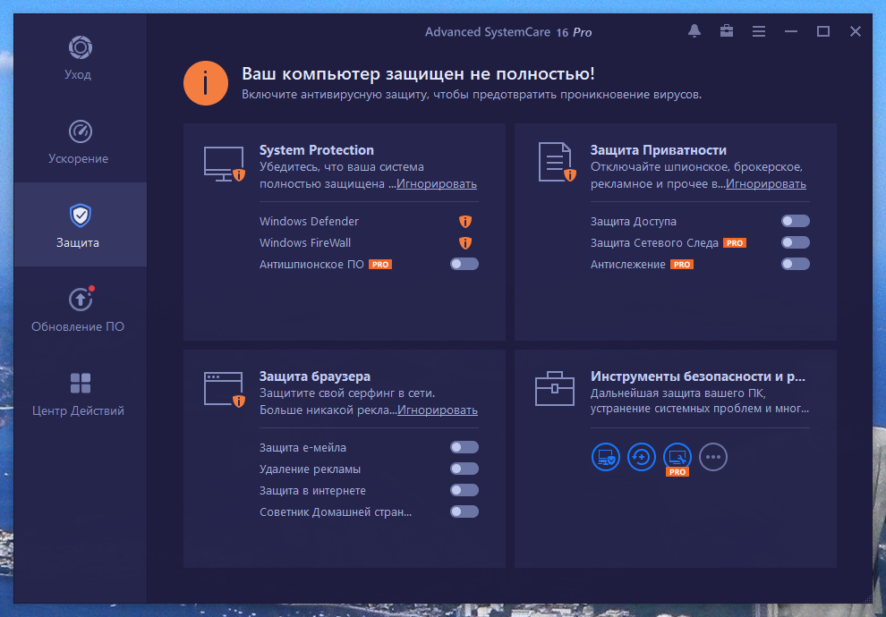The height and width of the screenshot is (617, 886).
Task: Turn on Защита Доступа switch
Action: tap(796, 221)
